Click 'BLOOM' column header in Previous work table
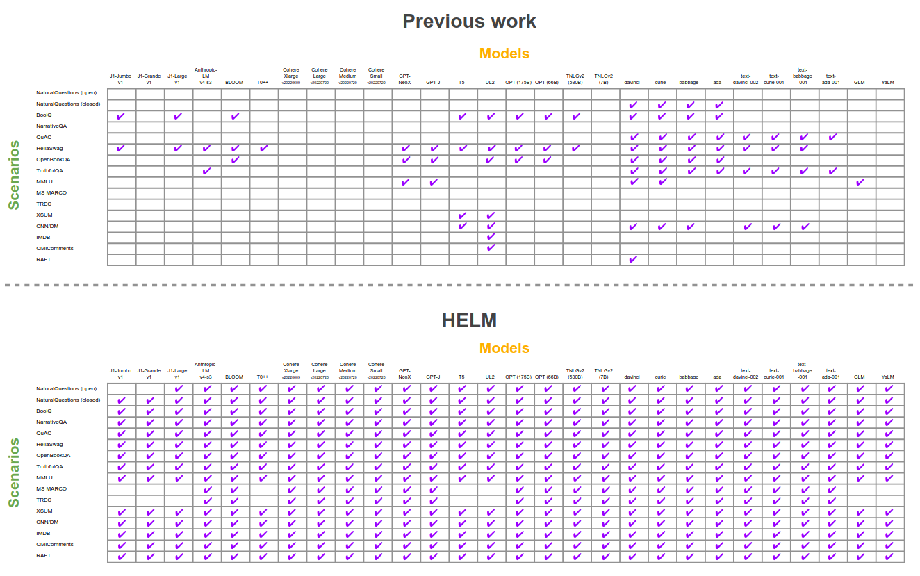This screenshot has width=920, height=576. (234, 83)
